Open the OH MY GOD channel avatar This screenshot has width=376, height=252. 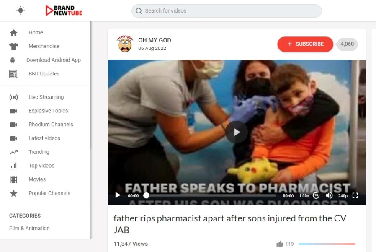coord(125,44)
